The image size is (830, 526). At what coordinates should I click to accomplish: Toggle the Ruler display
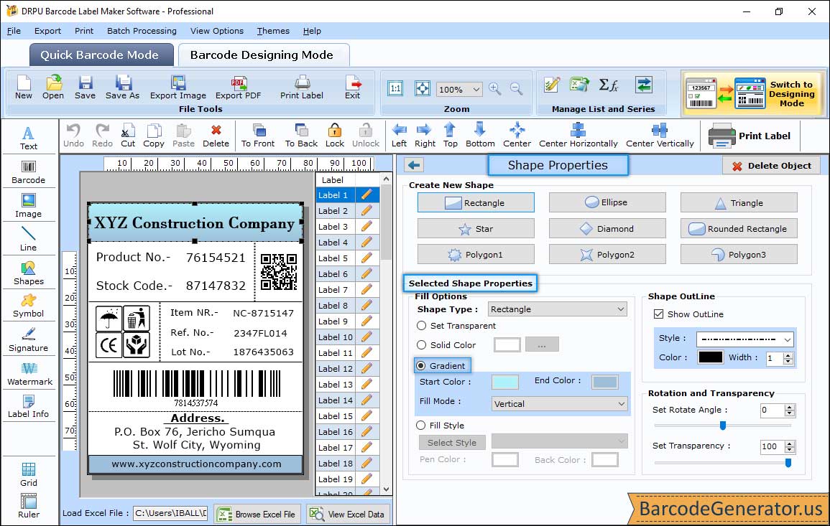point(29,507)
